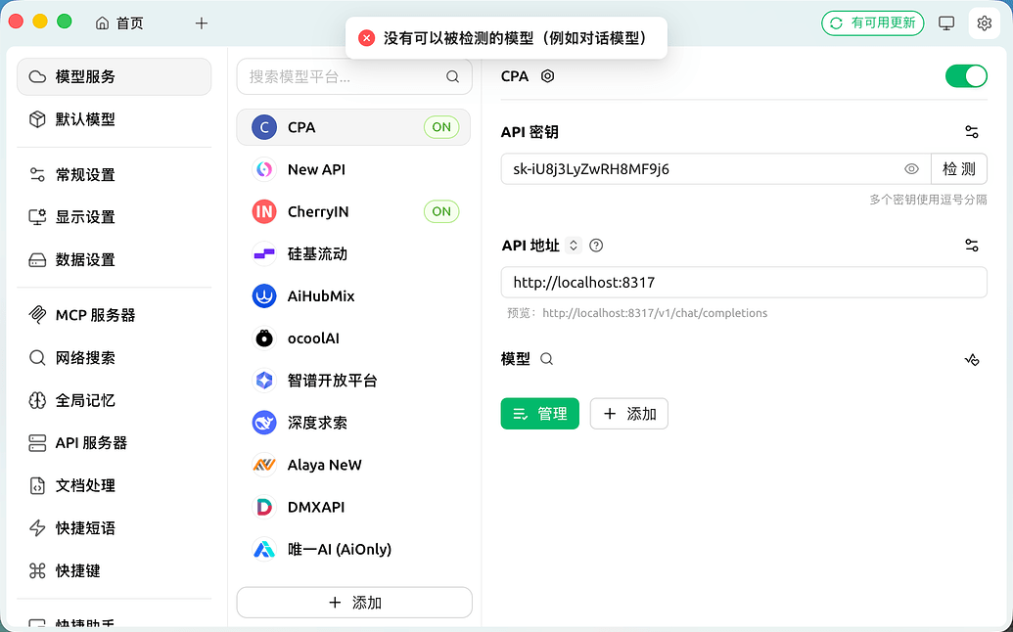Open 快捷短语 section
1013x632 pixels.
(115, 528)
